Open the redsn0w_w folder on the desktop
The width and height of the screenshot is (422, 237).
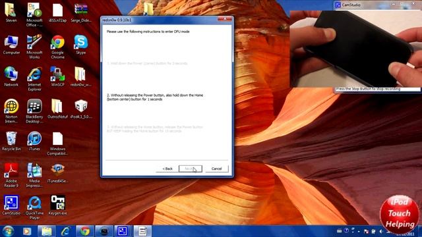coord(80,76)
